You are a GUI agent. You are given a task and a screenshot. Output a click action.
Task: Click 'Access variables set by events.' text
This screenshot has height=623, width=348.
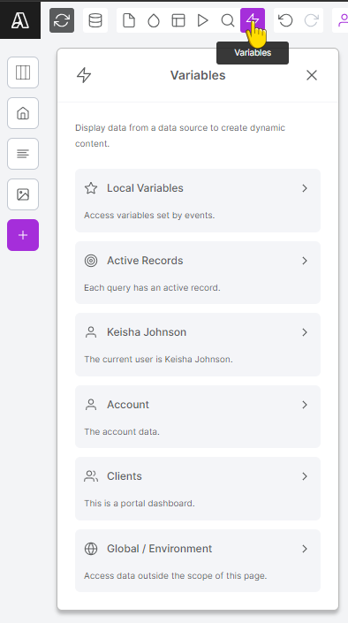[149, 216]
